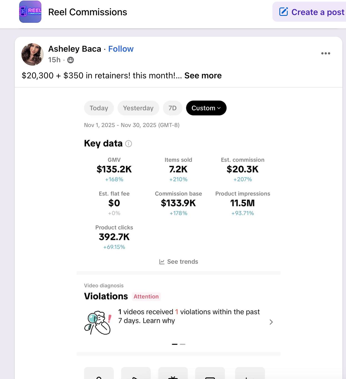Click the Key data info icon
346x379 pixels.
128,144
